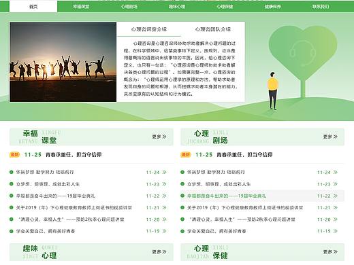Open 清理心灵,幸福人生 article in 幸福课堂 list
The width and height of the screenshot is (354, 265).
click(71, 219)
